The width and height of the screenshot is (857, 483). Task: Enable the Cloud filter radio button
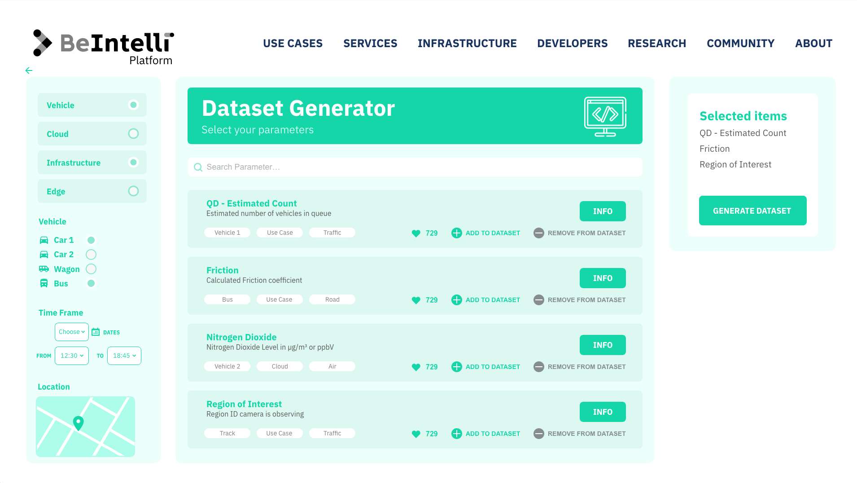tap(133, 134)
